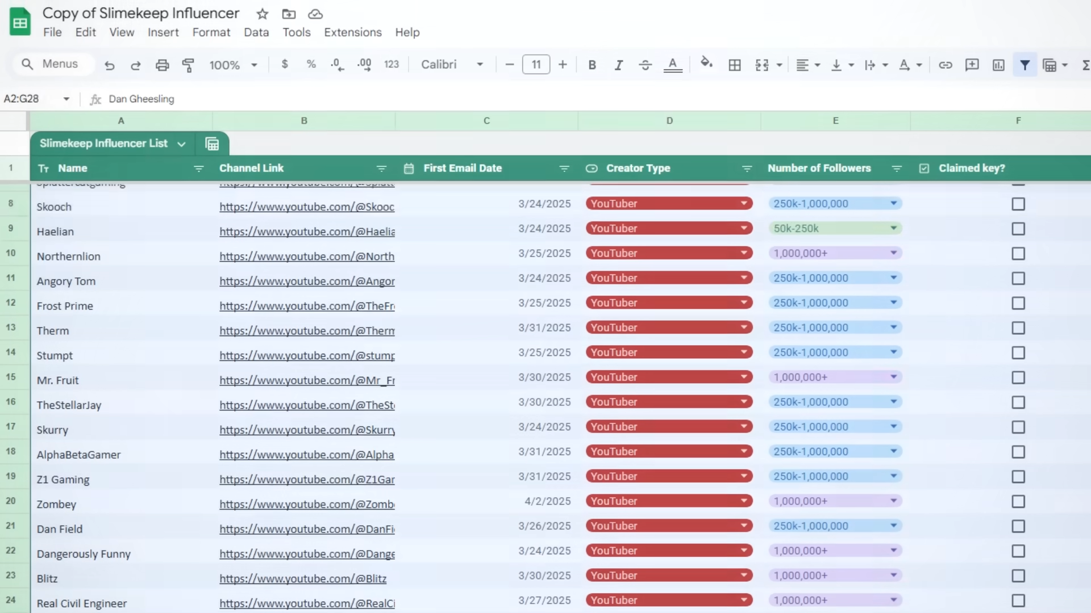Image resolution: width=1091 pixels, height=613 pixels.
Task: Click the table view icon beside table name
Action: pyautogui.click(x=212, y=144)
